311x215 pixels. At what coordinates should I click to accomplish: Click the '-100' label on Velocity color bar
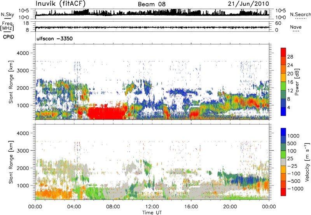294,173
